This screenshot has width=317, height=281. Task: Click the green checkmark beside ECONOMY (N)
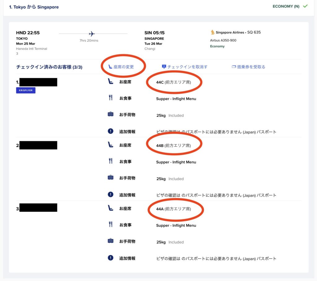tap(305, 6)
